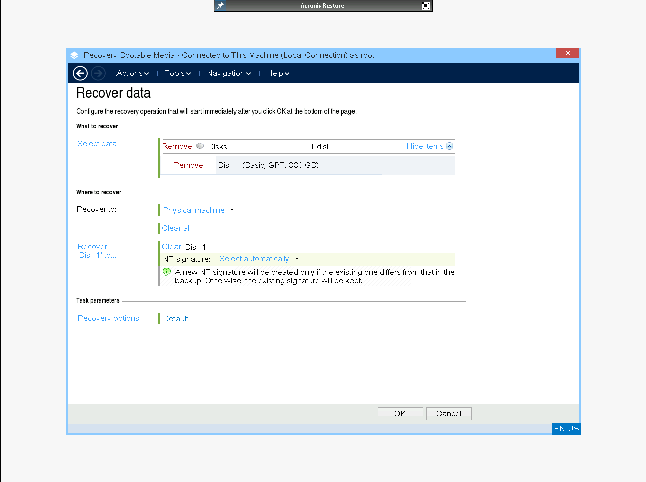Image resolution: width=646 pixels, height=482 pixels.
Task: Collapse list with Hide items chevron icon
Action: (x=450, y=146)
